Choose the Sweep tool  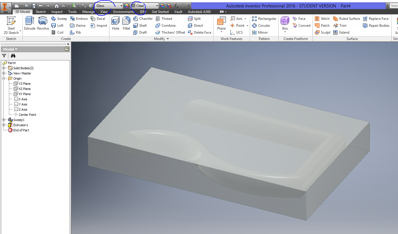point(59,19)
